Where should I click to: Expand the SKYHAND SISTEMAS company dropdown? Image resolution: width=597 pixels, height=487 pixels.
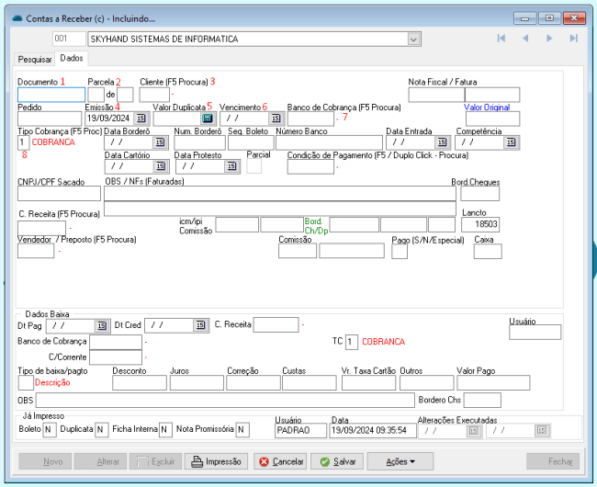pos(413,40)
